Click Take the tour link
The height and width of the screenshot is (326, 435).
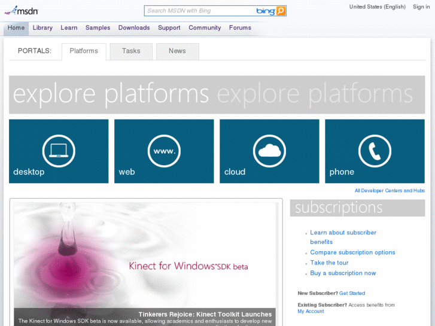[329, 263]
